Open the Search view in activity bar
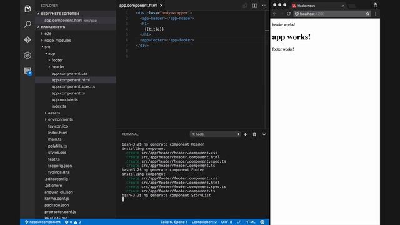The image size is (400, 225). pyautogui.click(x=27, y=24)
